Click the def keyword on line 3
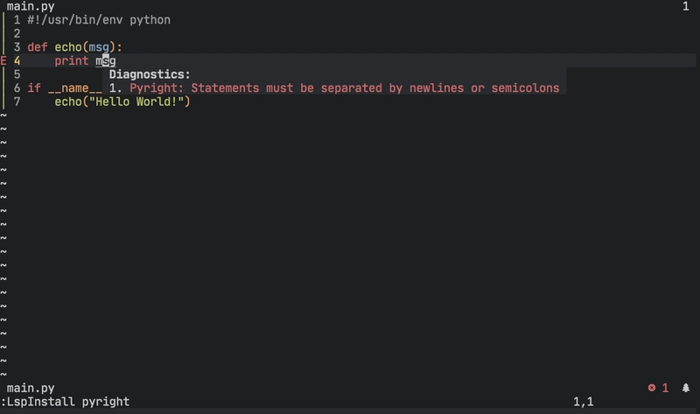This screenshot has height=414, width=700. [x=37, y=47]
